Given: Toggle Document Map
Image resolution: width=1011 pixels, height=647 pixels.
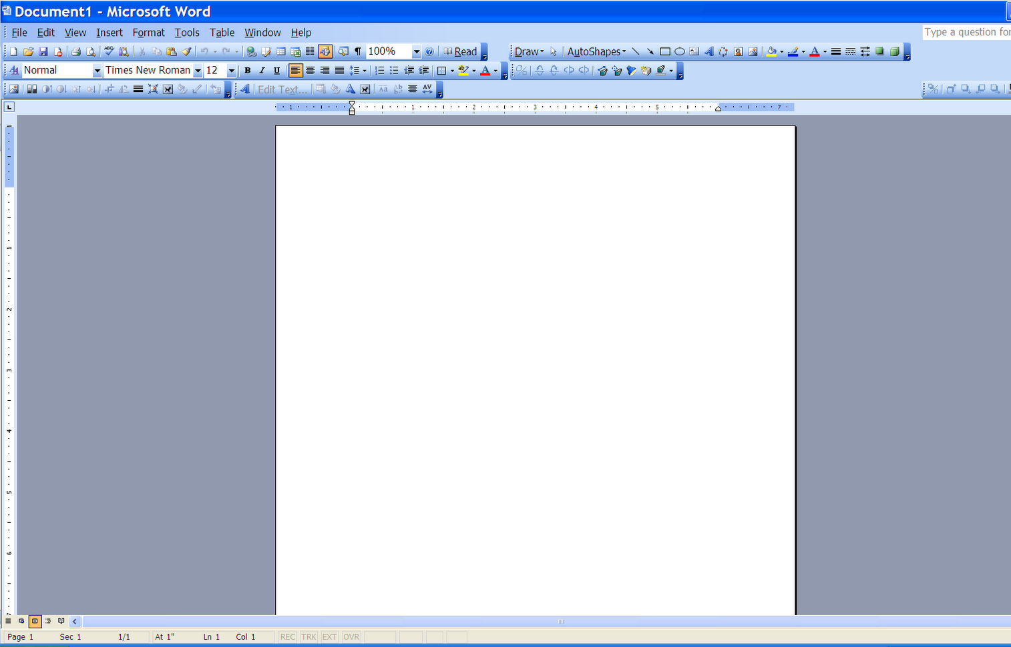Looking at the screenshot, I should [343, 51].
